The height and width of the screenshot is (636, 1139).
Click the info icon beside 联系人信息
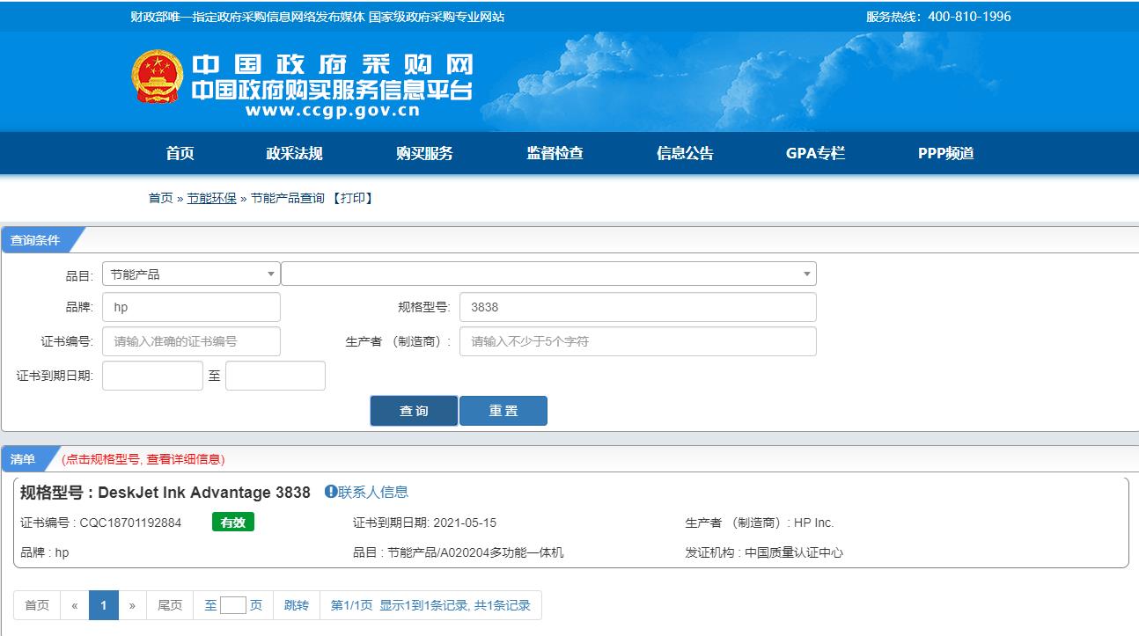(x=331, y=492)
